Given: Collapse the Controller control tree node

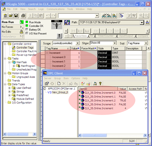Looking at the screenshot, I should click(5, 44).
